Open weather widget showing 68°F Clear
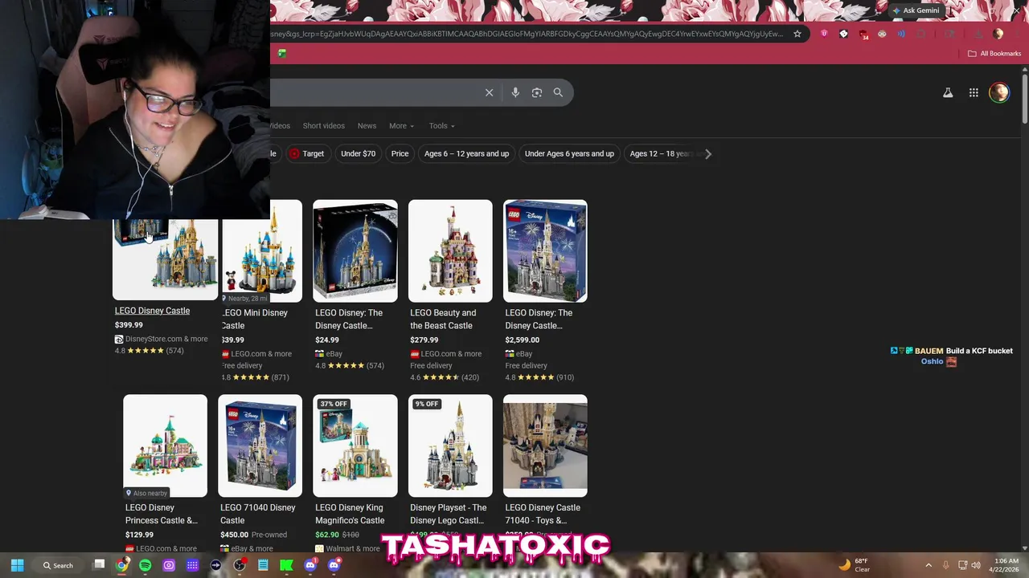Viewport: 1029px width, 578px height. point(854,565)
